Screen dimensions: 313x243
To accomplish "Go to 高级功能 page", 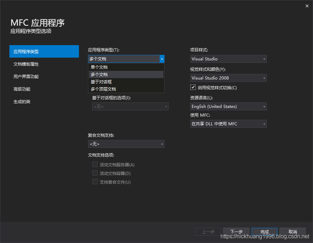I will click(44, 89).
